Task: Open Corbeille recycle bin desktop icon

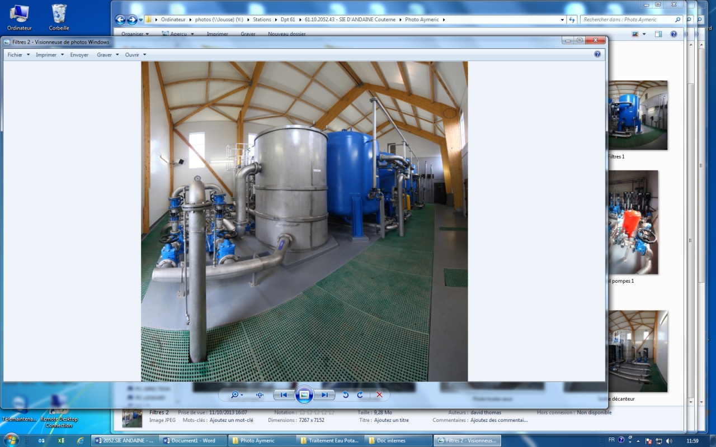Action: pyautogui.click(x=59, y=18)
